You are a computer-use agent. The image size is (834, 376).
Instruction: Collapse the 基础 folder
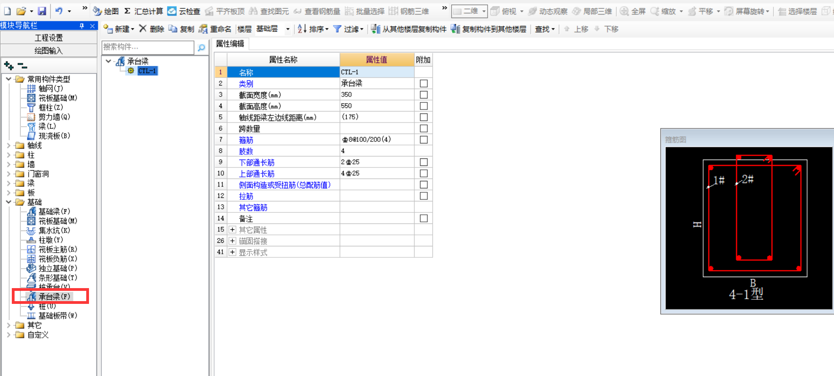[x=8, y=202]
